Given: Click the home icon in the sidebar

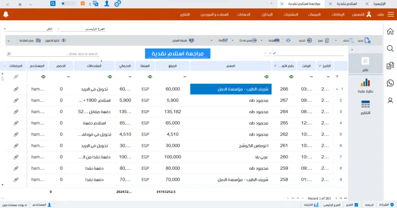Looking at the screenshot, I should click(x=390, y=31).
